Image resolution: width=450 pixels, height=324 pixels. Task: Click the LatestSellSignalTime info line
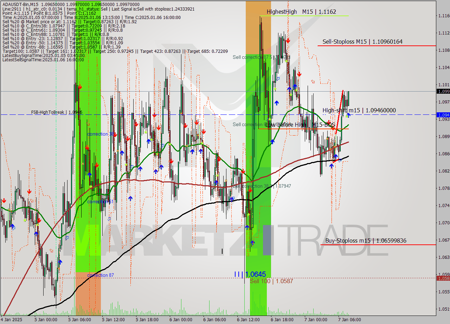point(43,60)
